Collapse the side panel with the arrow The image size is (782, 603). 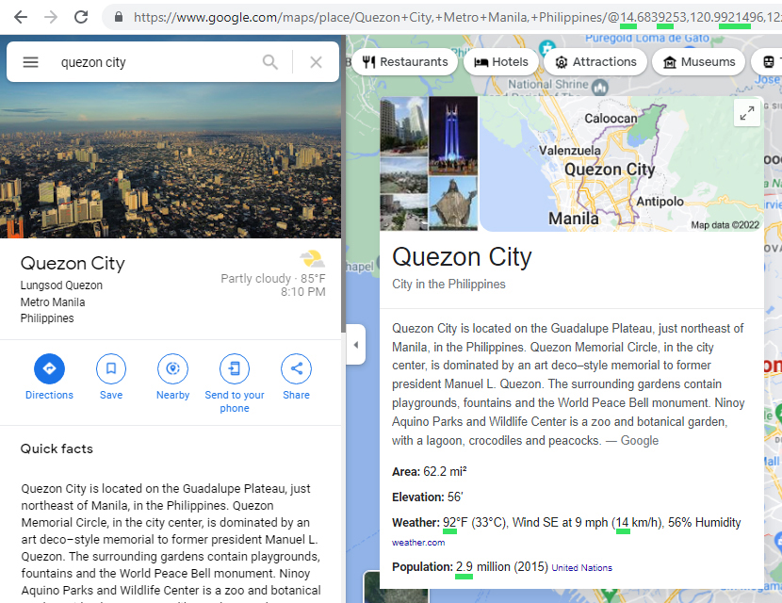click(355, 345)
